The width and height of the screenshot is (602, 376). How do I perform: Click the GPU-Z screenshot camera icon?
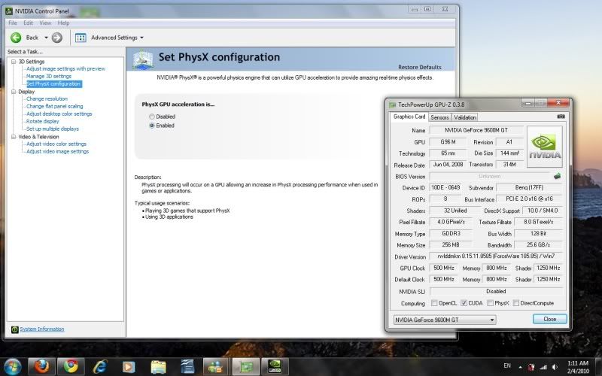(x=561, y=117)
